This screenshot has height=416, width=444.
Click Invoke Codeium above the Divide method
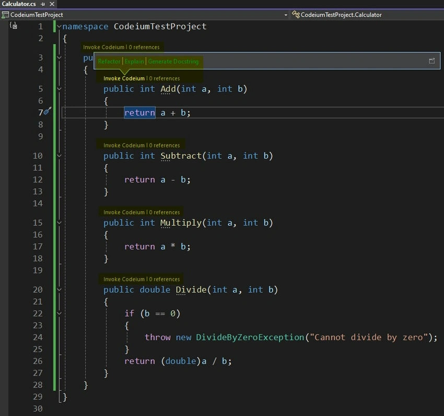124,279
